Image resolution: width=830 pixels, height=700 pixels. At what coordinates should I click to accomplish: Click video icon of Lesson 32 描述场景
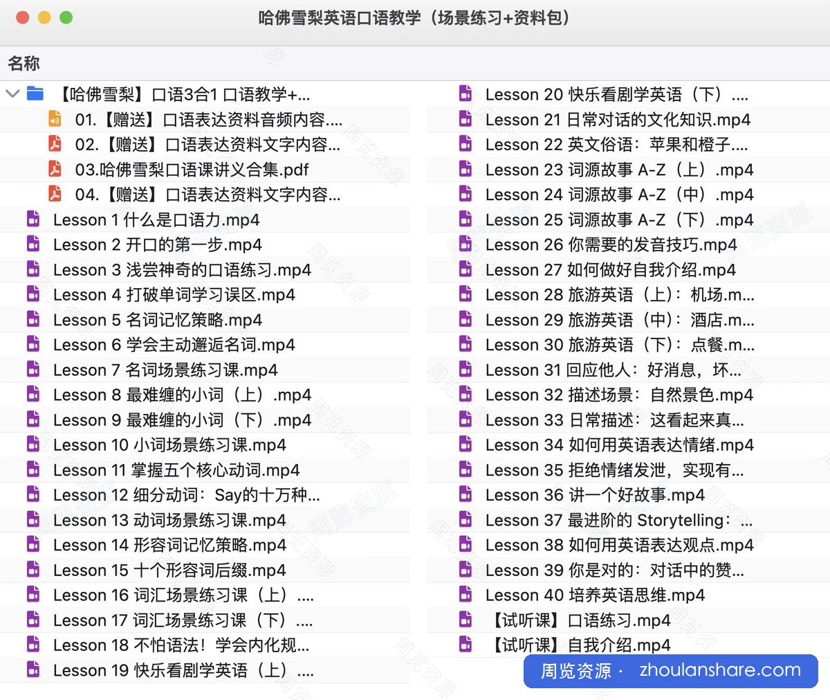pyautogui.click(x=465, y=395)
